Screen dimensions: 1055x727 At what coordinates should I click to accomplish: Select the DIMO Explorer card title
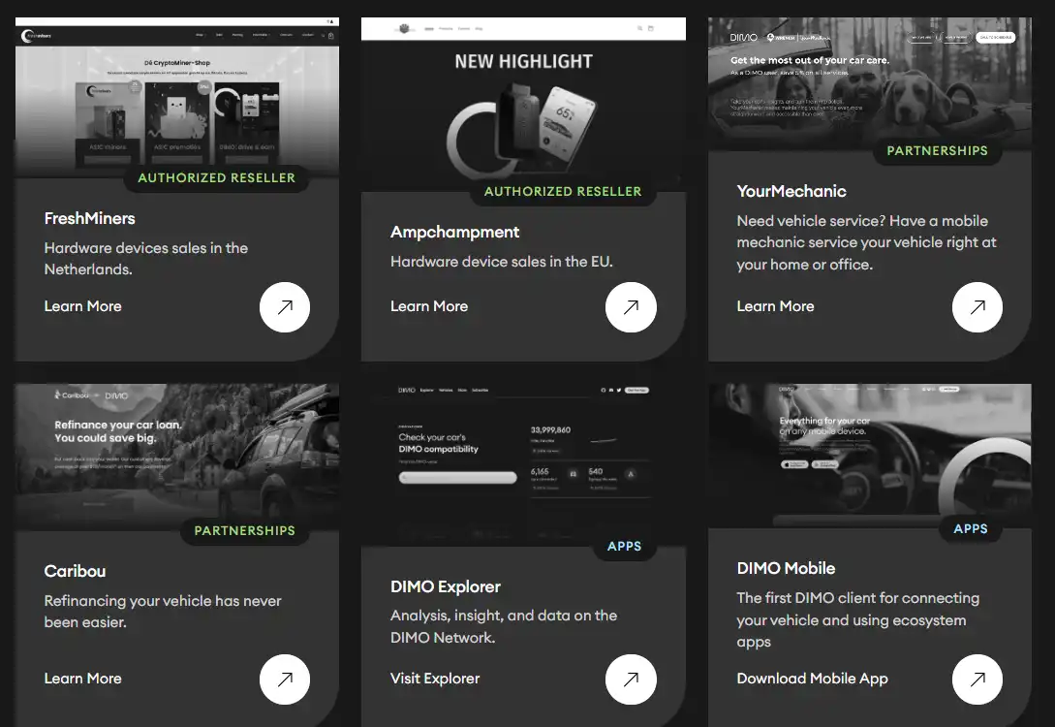click(x=446, y=586)
